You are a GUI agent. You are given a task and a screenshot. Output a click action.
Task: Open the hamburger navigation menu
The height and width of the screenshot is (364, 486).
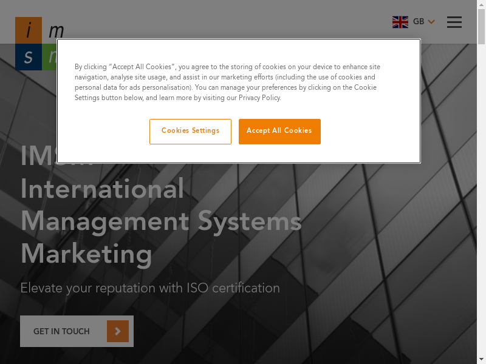454,22
